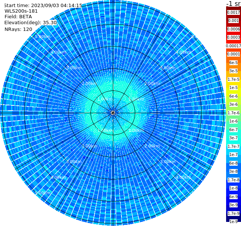
Task: Click the 1e-8 color bar label
Action: tap(234, 188)
